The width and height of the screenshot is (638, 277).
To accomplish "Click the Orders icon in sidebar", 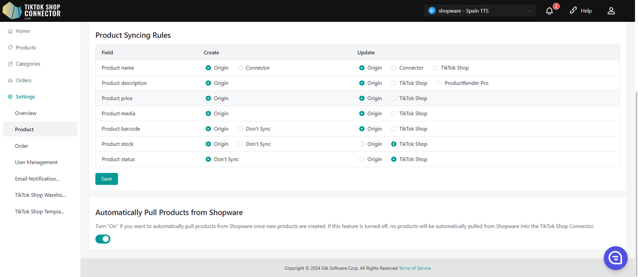I will [10, 81].
